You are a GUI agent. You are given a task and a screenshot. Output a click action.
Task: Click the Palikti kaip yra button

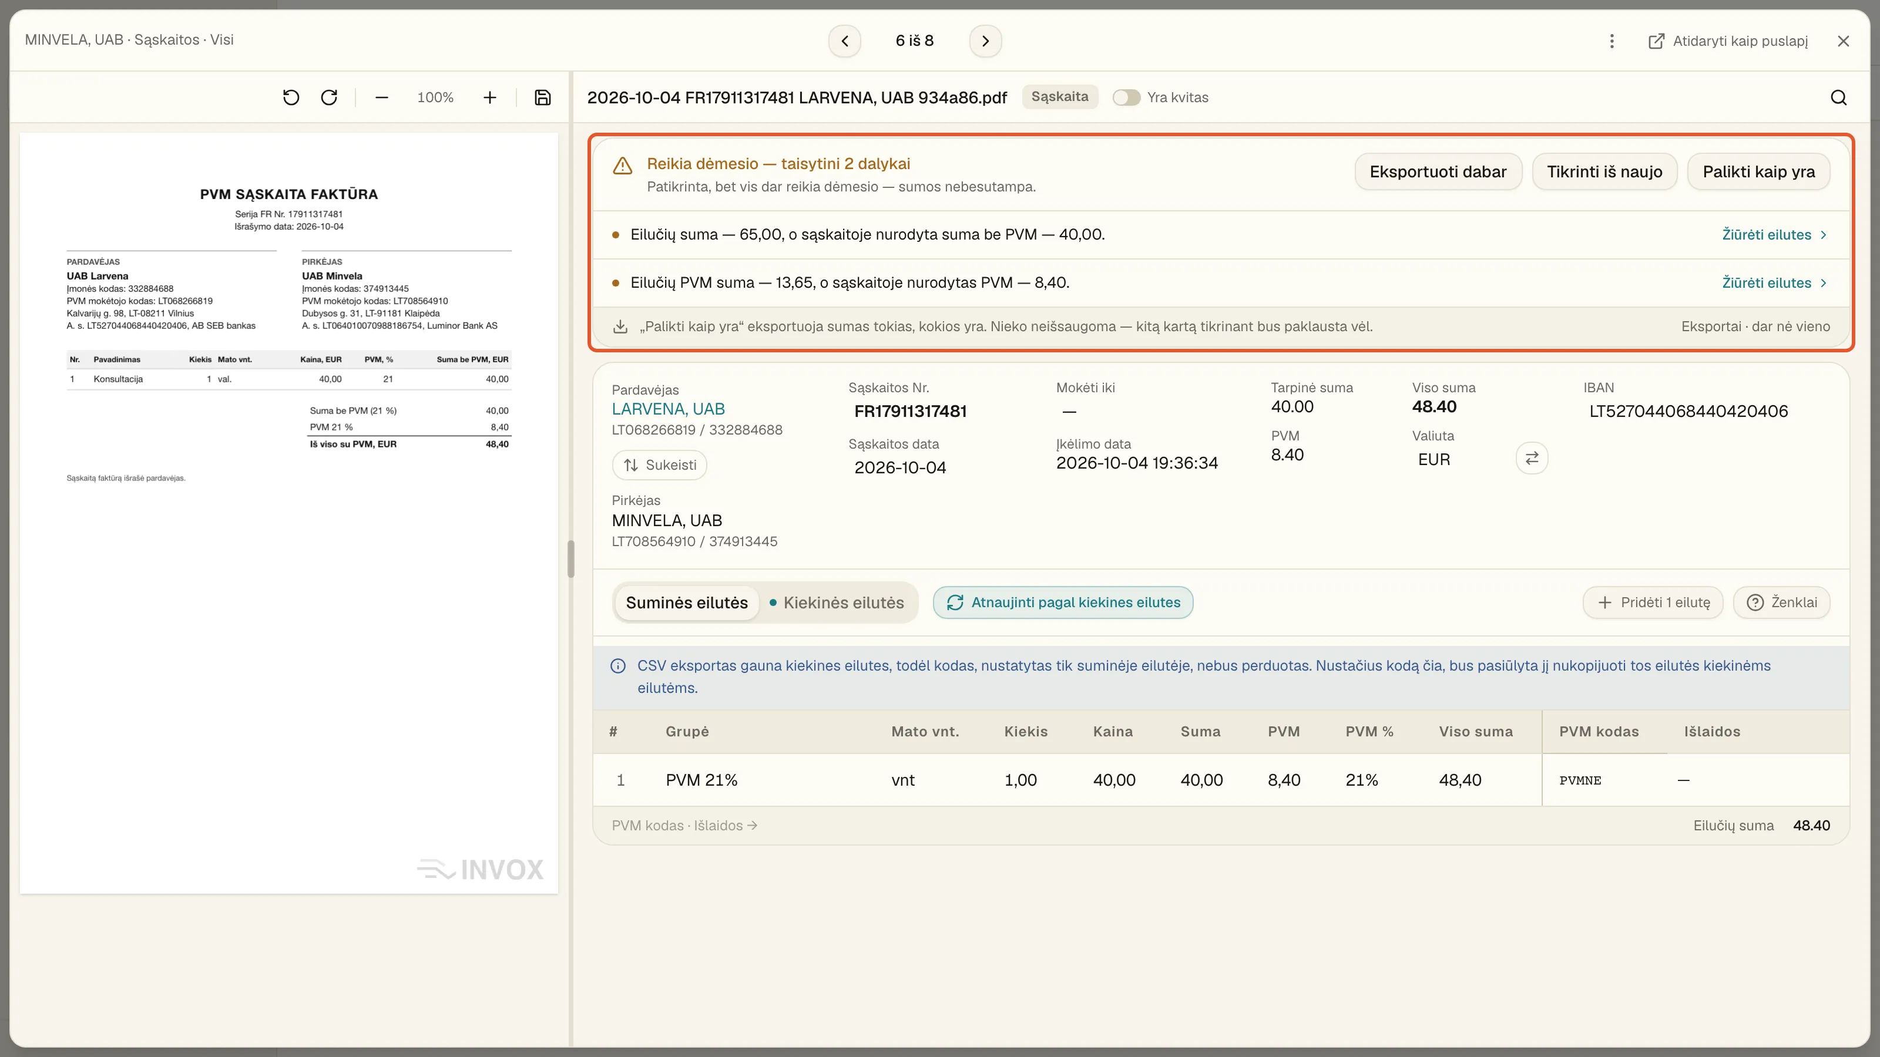pos(1758,171)
